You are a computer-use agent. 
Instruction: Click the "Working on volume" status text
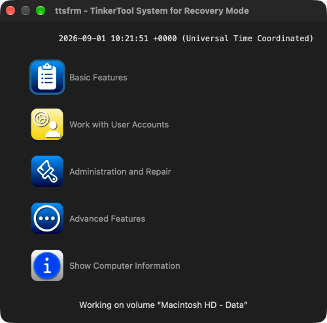point(163,305)
